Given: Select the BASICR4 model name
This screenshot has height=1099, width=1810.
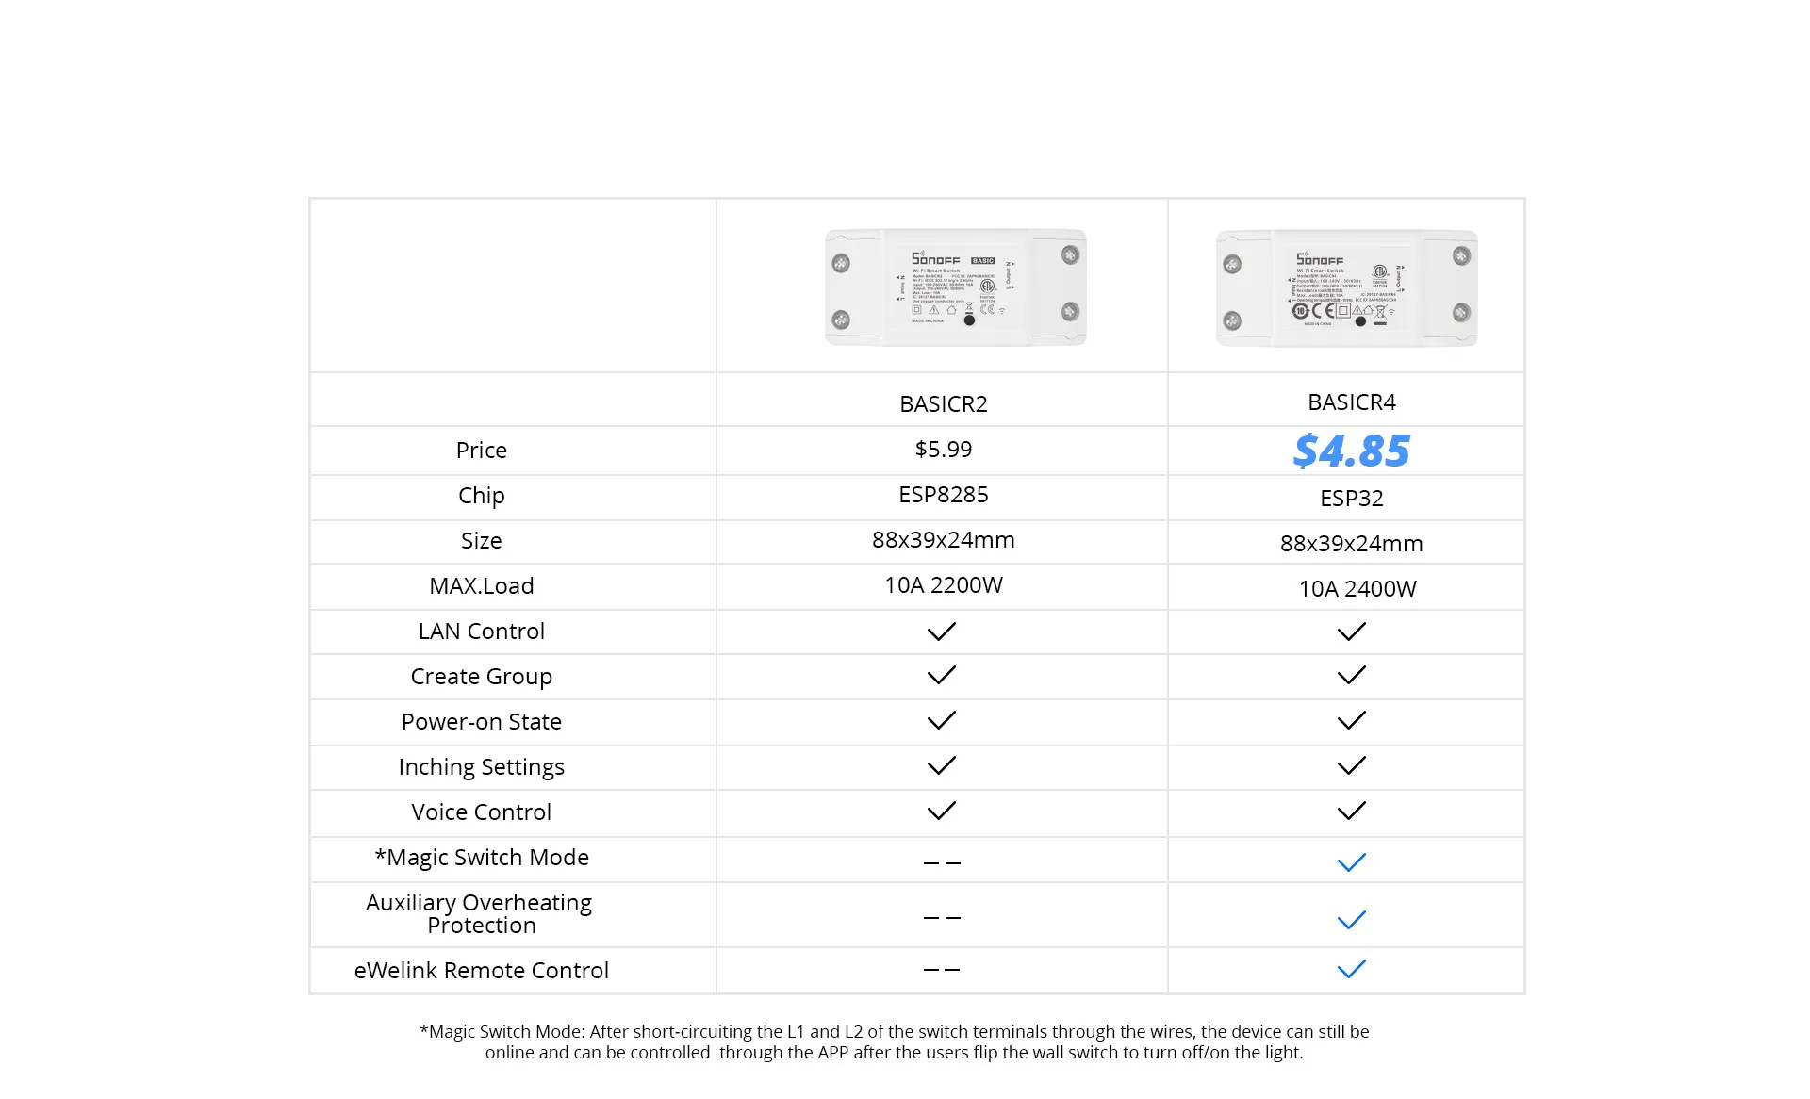Looking at the screenshot, I should click(1351, 402).
